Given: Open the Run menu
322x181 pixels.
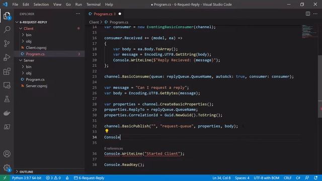Looking at the screenshot, I should 78,5.
